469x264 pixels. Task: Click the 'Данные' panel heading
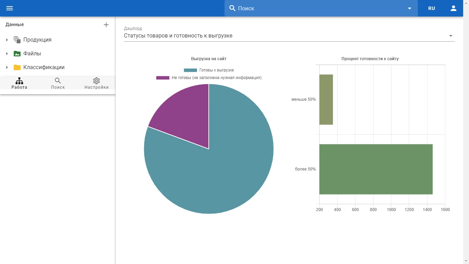(15, 25)
